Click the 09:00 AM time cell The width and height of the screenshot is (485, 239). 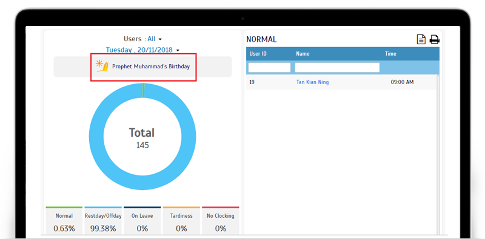point(402,82)
